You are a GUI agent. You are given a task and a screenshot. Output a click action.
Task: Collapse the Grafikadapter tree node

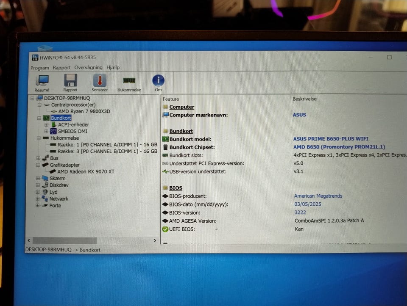coord(38,165)
